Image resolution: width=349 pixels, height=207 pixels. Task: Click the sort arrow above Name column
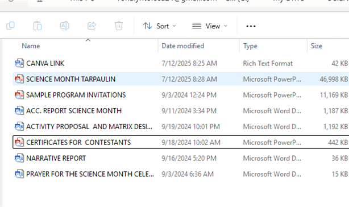click(x=88, y=40)
